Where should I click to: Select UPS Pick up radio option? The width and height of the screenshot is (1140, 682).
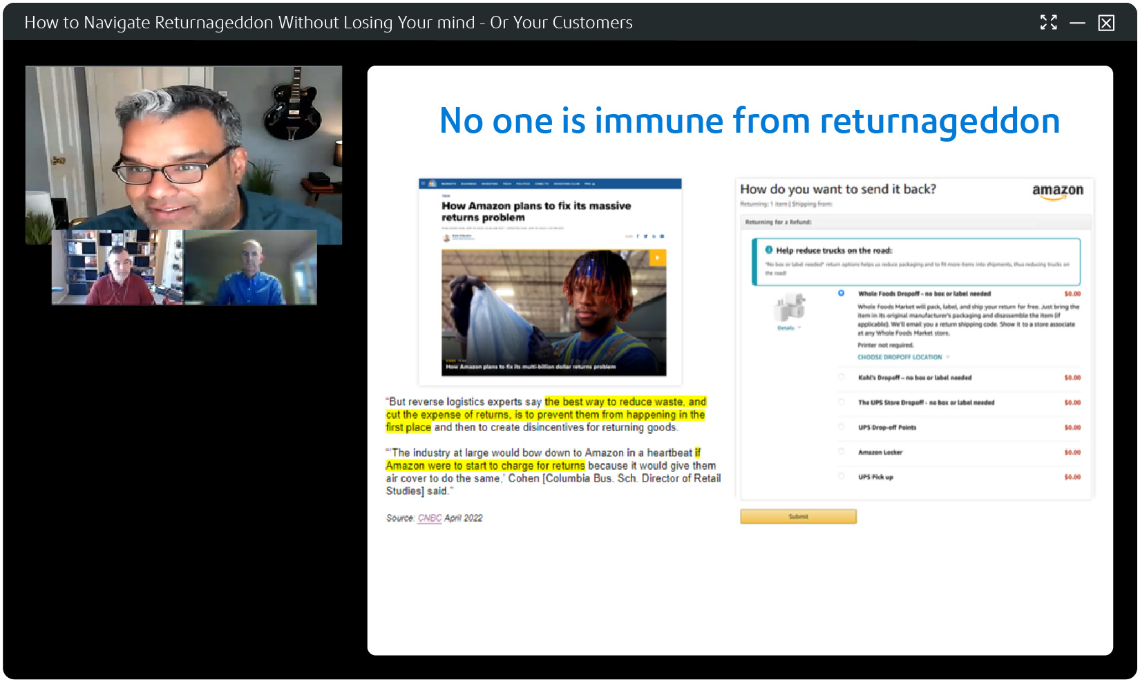pyautogui.click(x=841, y=477)
